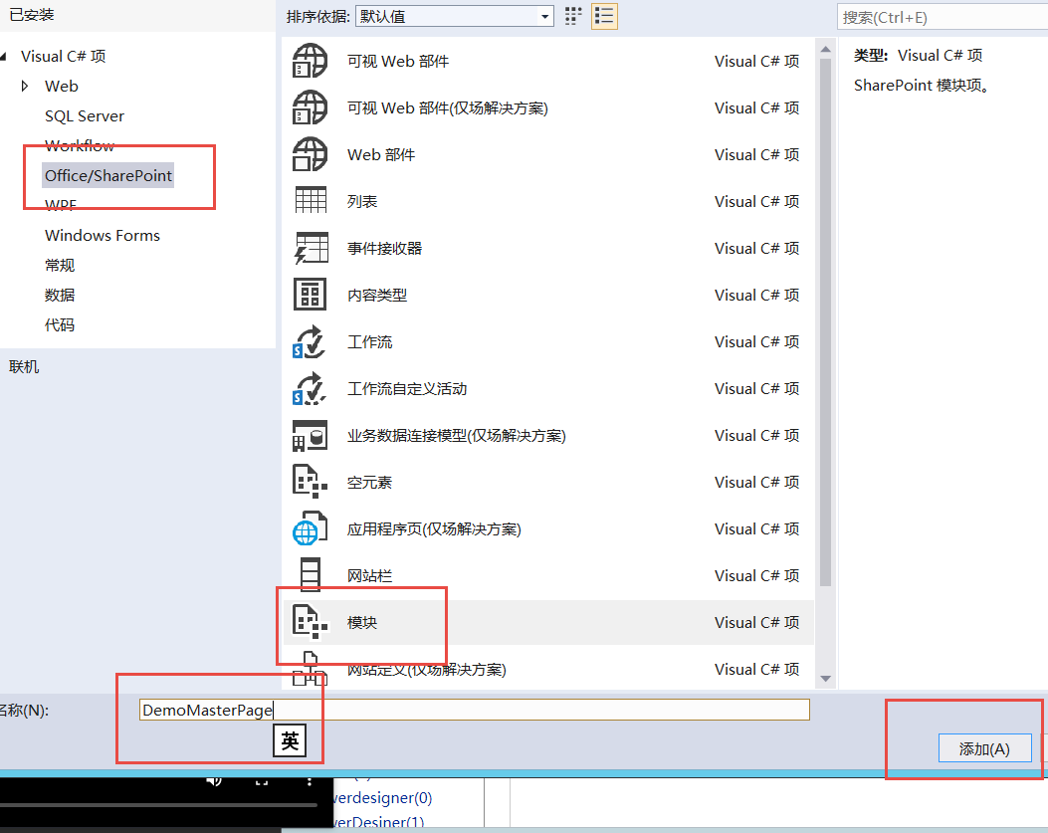Click the search templates box

[943, 17]
